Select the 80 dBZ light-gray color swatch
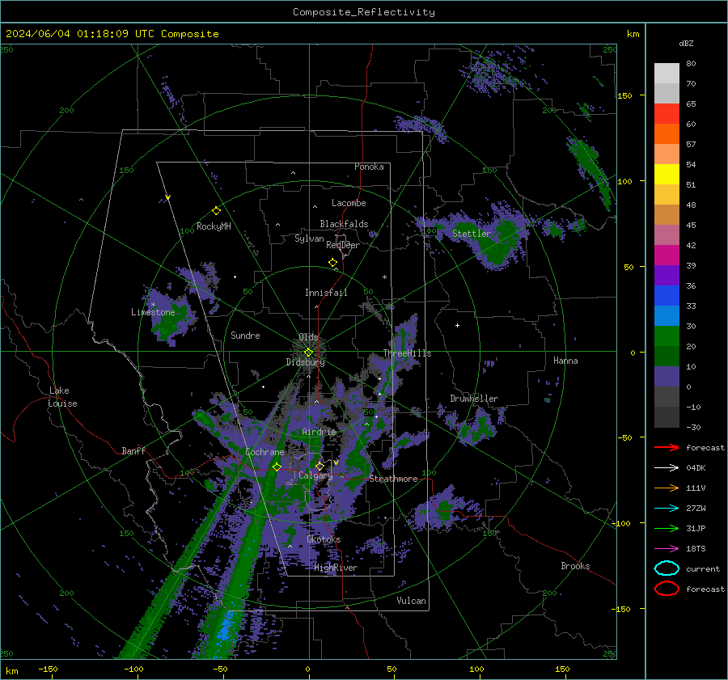The image size is (728, 680). [667, 74]
